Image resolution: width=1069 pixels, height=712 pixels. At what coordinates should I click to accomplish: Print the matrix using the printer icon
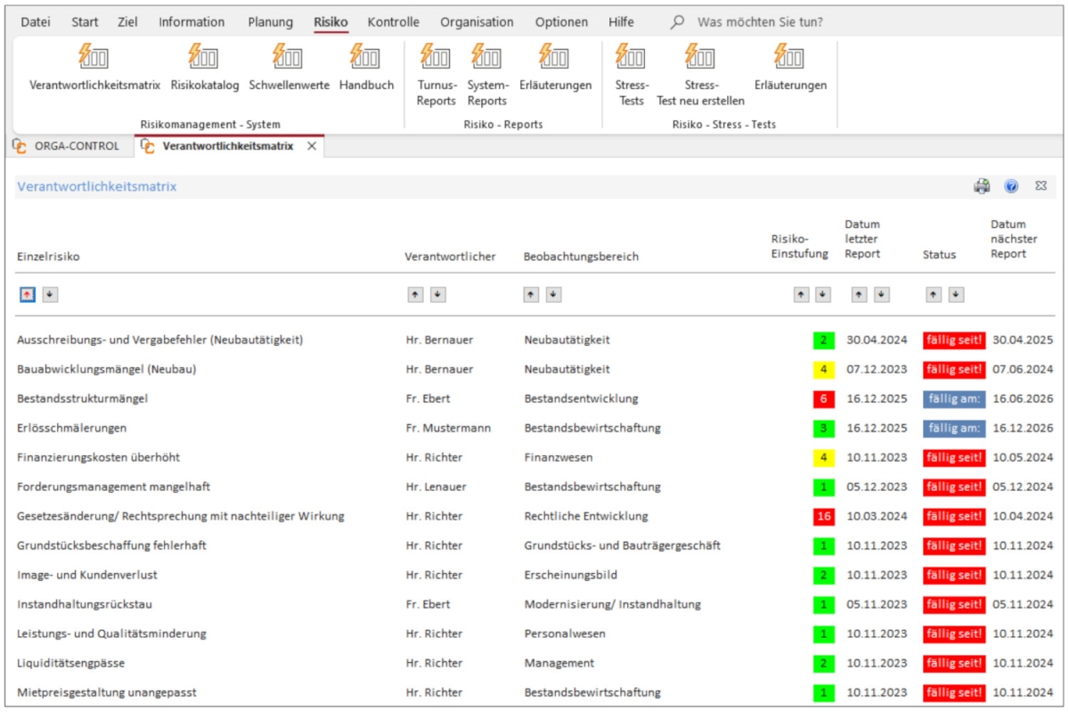coord(982,186)
